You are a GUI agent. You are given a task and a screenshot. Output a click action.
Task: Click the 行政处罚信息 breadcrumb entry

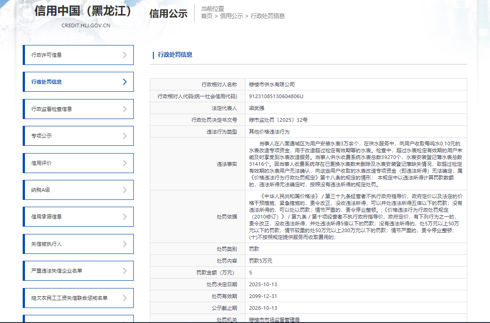click(268, 16)
